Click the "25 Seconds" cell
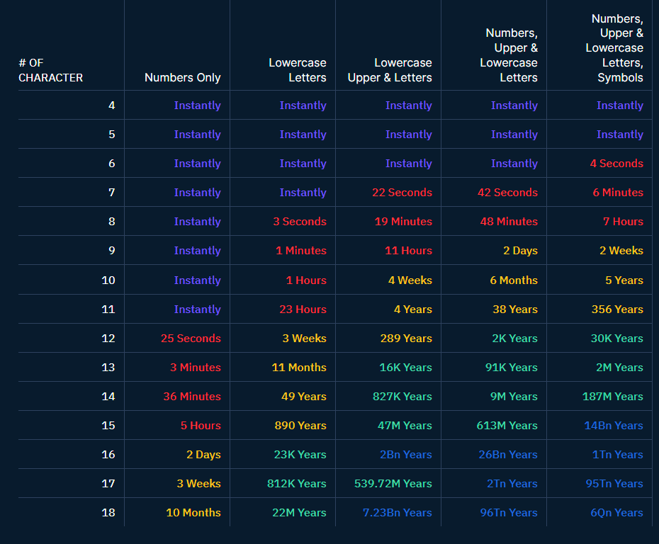Viewport: 659px width, 544px height. tap(191, 339)
